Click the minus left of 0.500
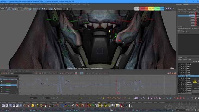 pos(29,98)
